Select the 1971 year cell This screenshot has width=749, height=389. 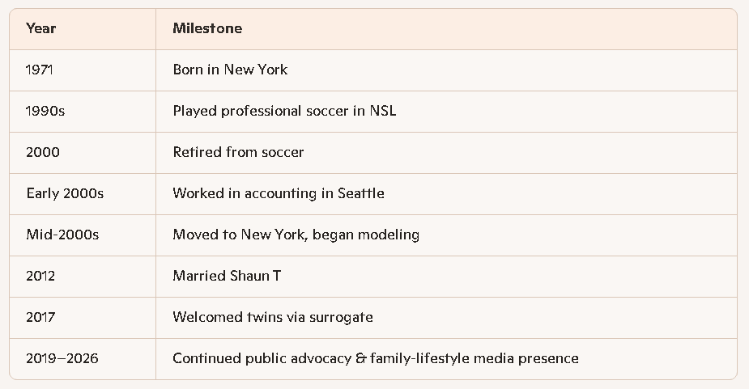click(40, 70)
